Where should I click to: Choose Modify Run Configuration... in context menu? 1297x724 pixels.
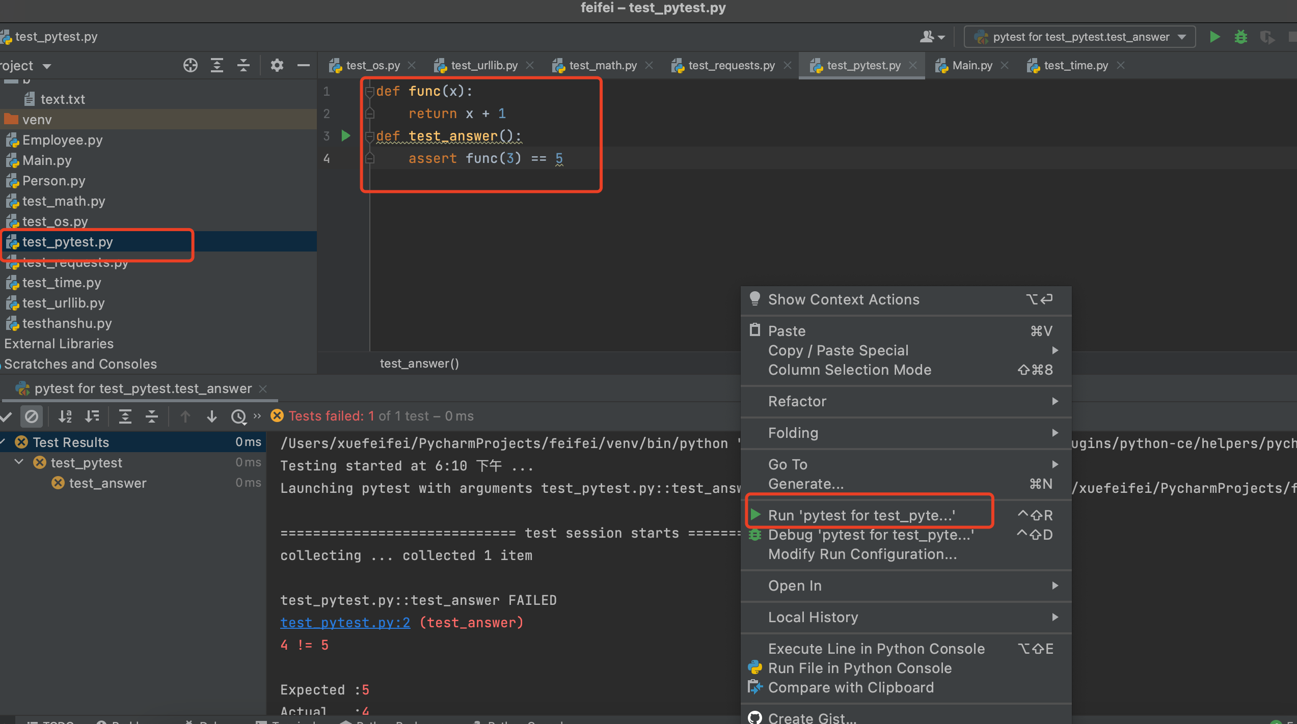[x=862, y=554]
